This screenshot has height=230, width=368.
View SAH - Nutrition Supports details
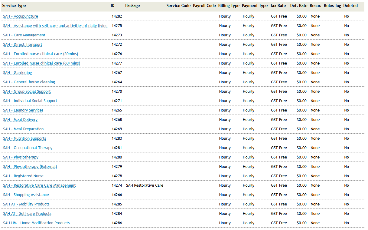pyautogui.click(x=24, y=138)
